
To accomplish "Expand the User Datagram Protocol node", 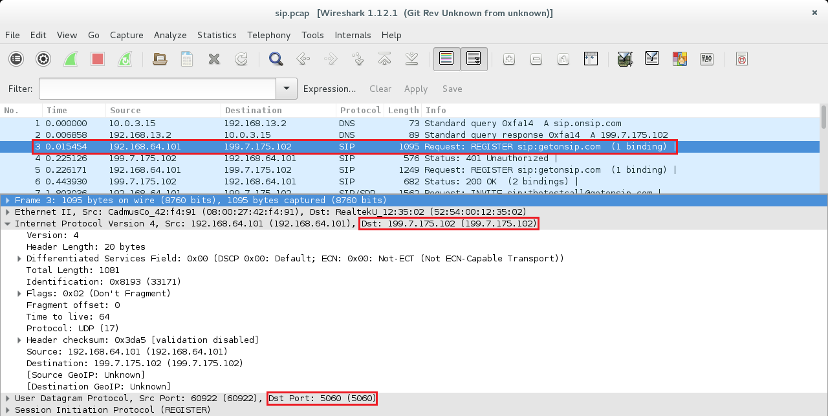I will (8, 399).
